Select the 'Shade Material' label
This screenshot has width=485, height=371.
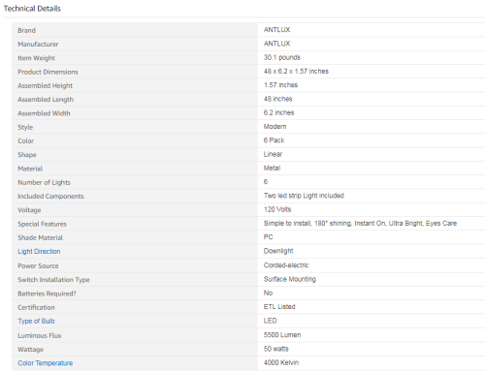(x=40, y=237)
